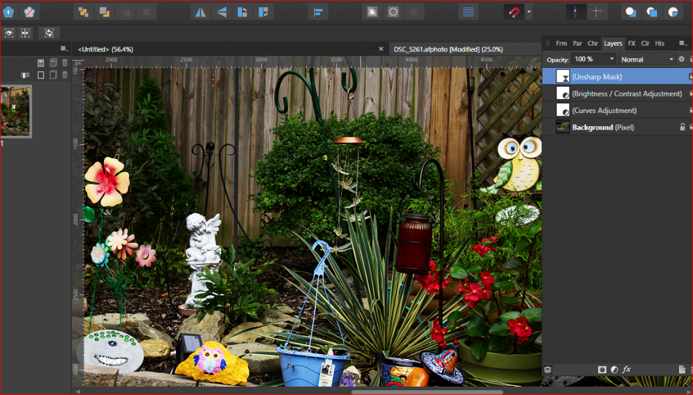Viewport: 693px width, 395px height.
Task: Expand the layer Opacity percentage dropdown
Action: pos(611,60)
